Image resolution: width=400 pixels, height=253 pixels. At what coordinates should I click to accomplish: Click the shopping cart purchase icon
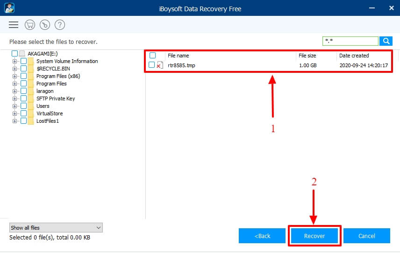(x=30, y=25)
